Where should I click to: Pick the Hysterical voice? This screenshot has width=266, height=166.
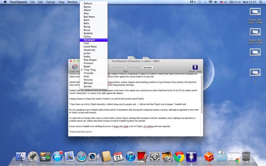94,50
